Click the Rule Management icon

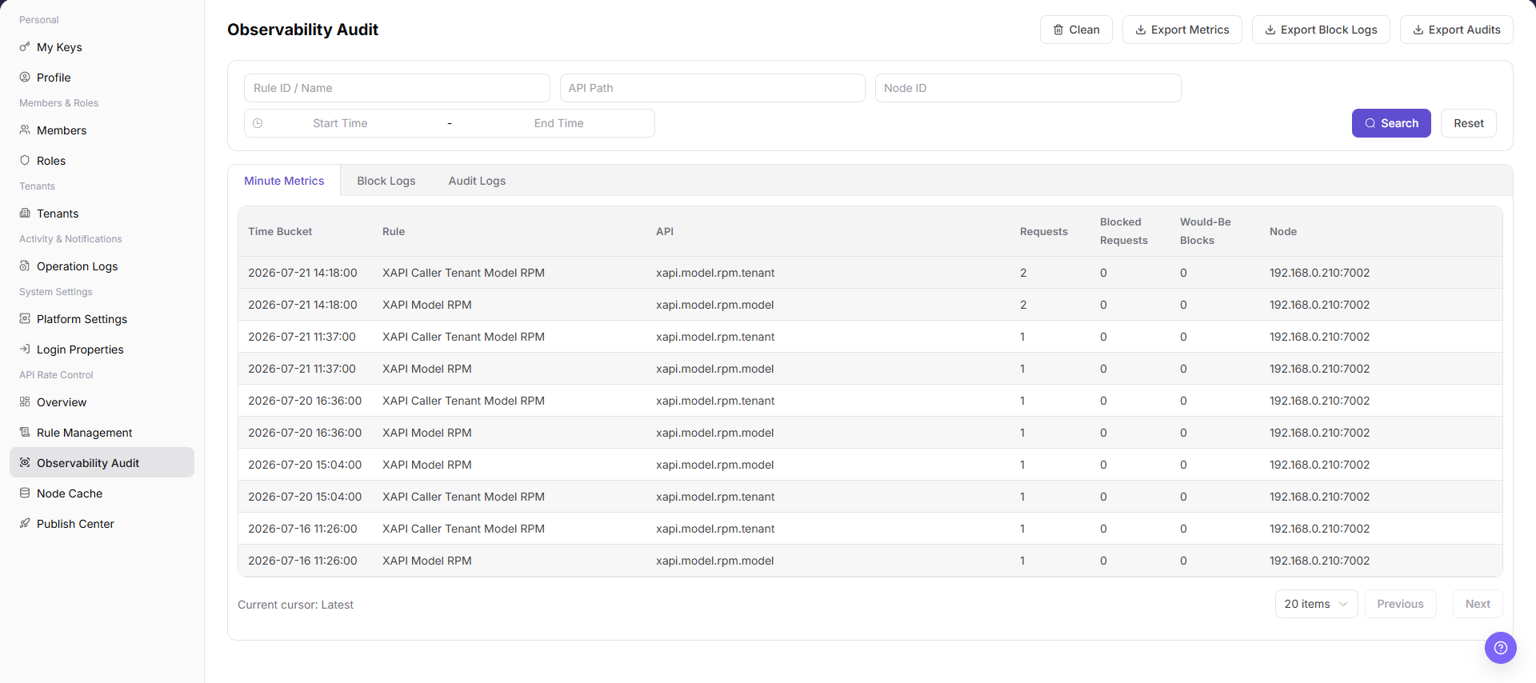25,432
